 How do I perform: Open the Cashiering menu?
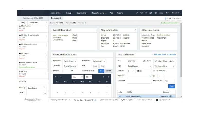tap(82, 13)
